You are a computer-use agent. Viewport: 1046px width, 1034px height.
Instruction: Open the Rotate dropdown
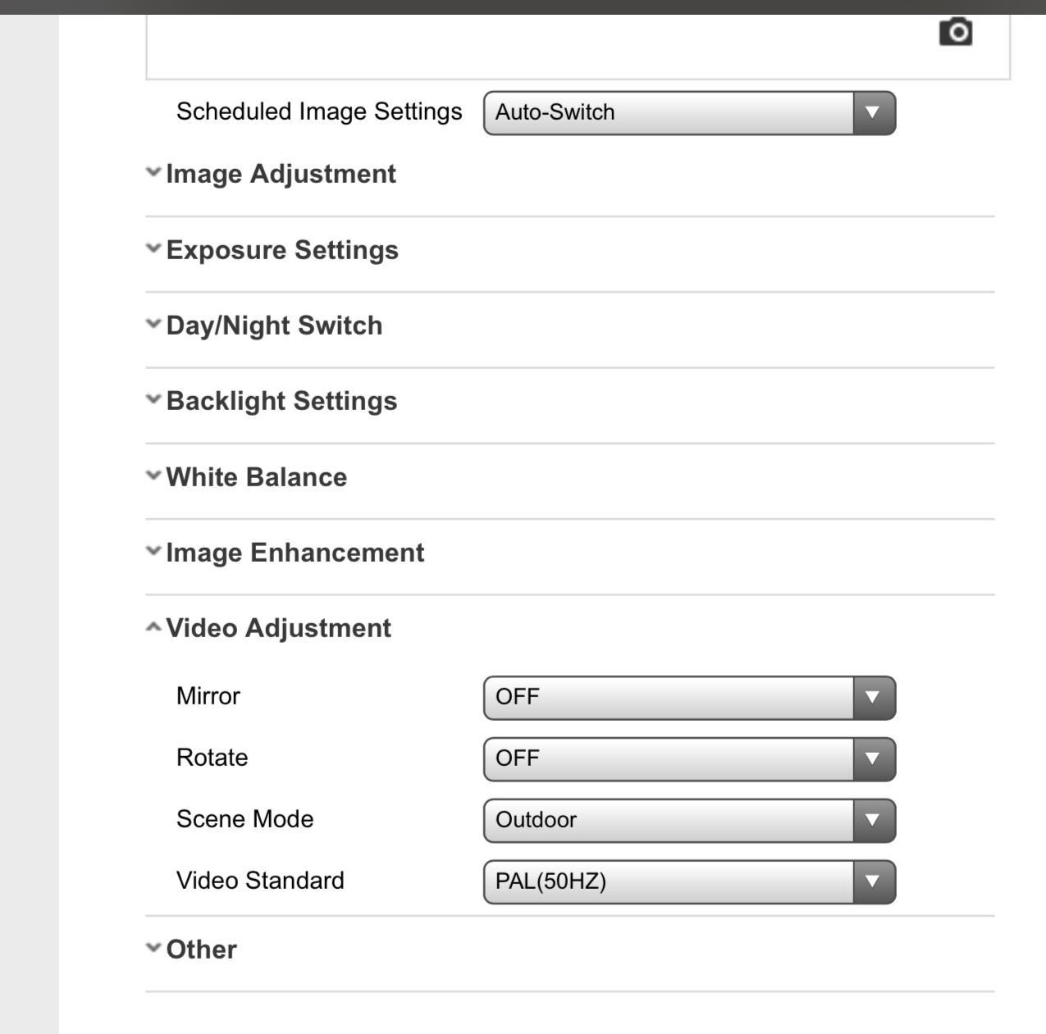coord(688,758)
